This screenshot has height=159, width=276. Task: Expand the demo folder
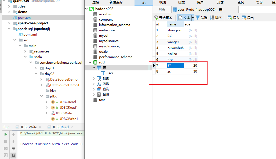click(9, 12)
